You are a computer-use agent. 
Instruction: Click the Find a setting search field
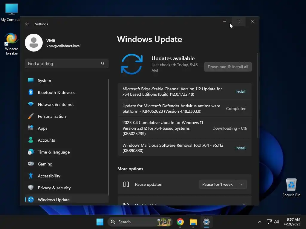tap(67, 64)
